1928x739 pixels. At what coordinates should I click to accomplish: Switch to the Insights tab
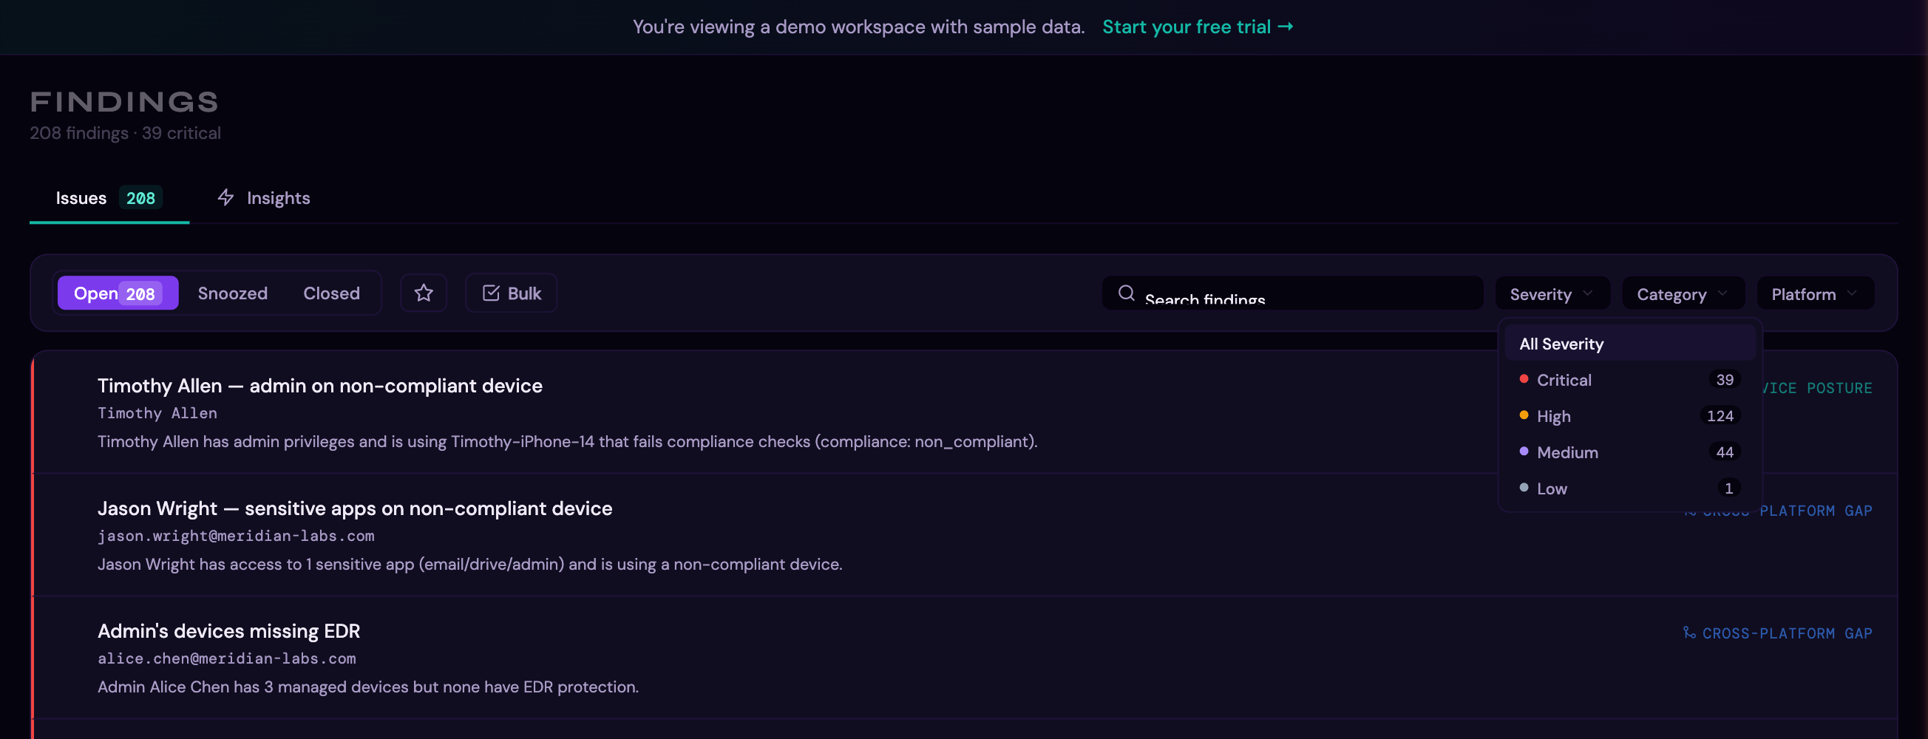point(263,198)
